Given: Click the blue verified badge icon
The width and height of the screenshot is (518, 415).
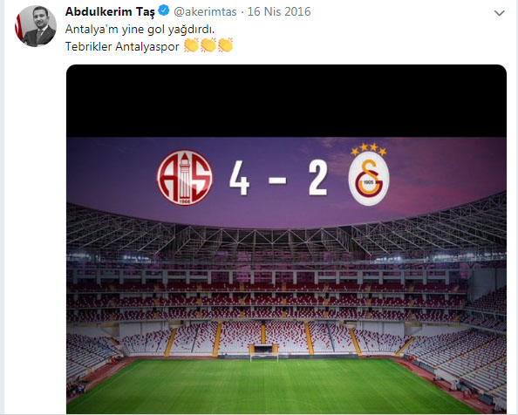Looking at the screenshot, I should 164,10.
